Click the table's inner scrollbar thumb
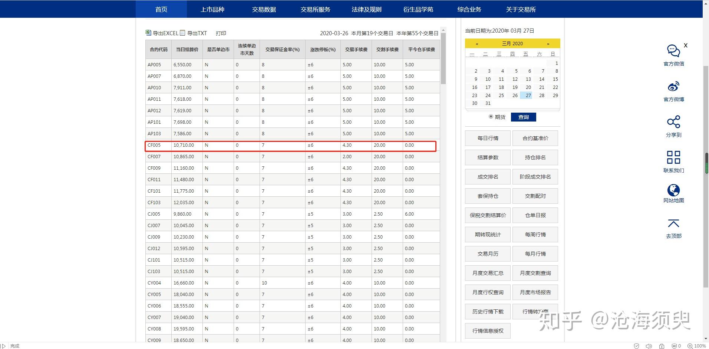709x349 pixels. pyautogui.click(x=443, y=59)
